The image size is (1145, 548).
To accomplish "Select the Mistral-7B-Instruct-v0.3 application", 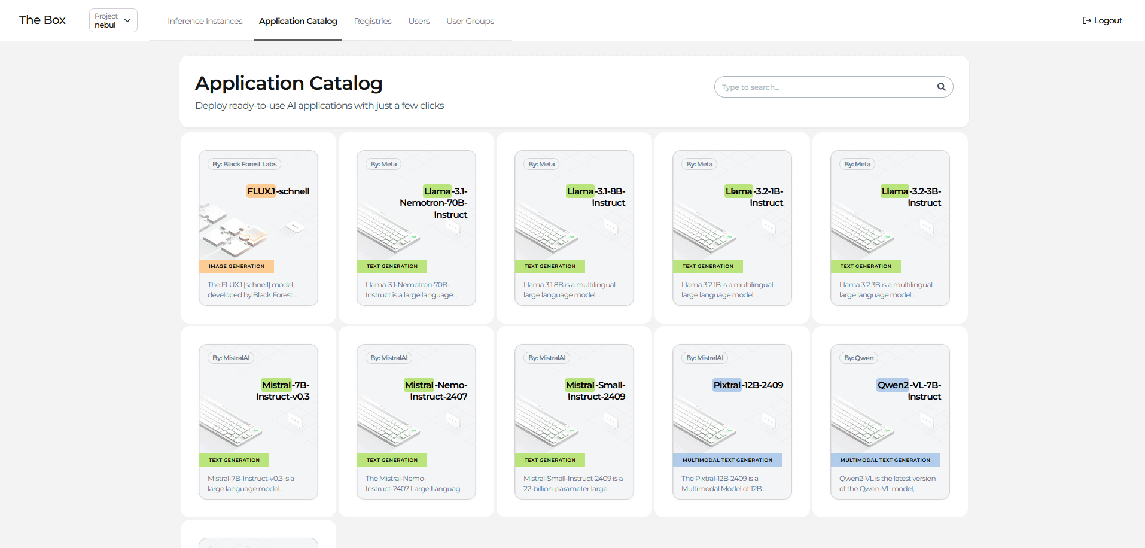I will pos(258,421).
